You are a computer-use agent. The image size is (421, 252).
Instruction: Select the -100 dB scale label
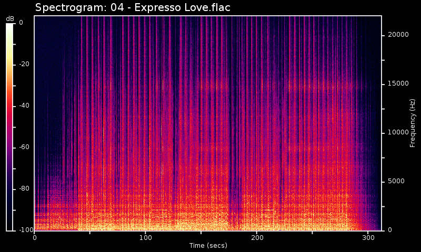coord(24,230)
